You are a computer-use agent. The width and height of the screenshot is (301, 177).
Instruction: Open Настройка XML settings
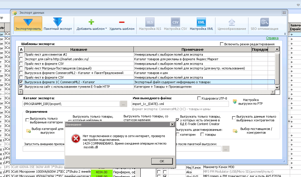tap(201, 24)
